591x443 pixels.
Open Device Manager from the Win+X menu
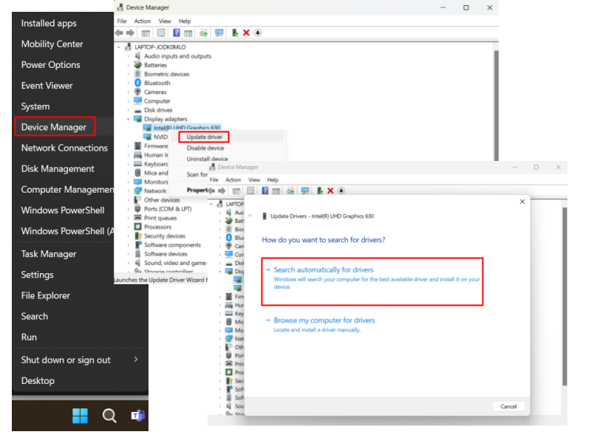(x=55, y=127)
